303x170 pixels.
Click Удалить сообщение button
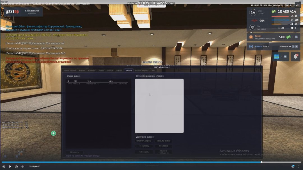(164, 152)
